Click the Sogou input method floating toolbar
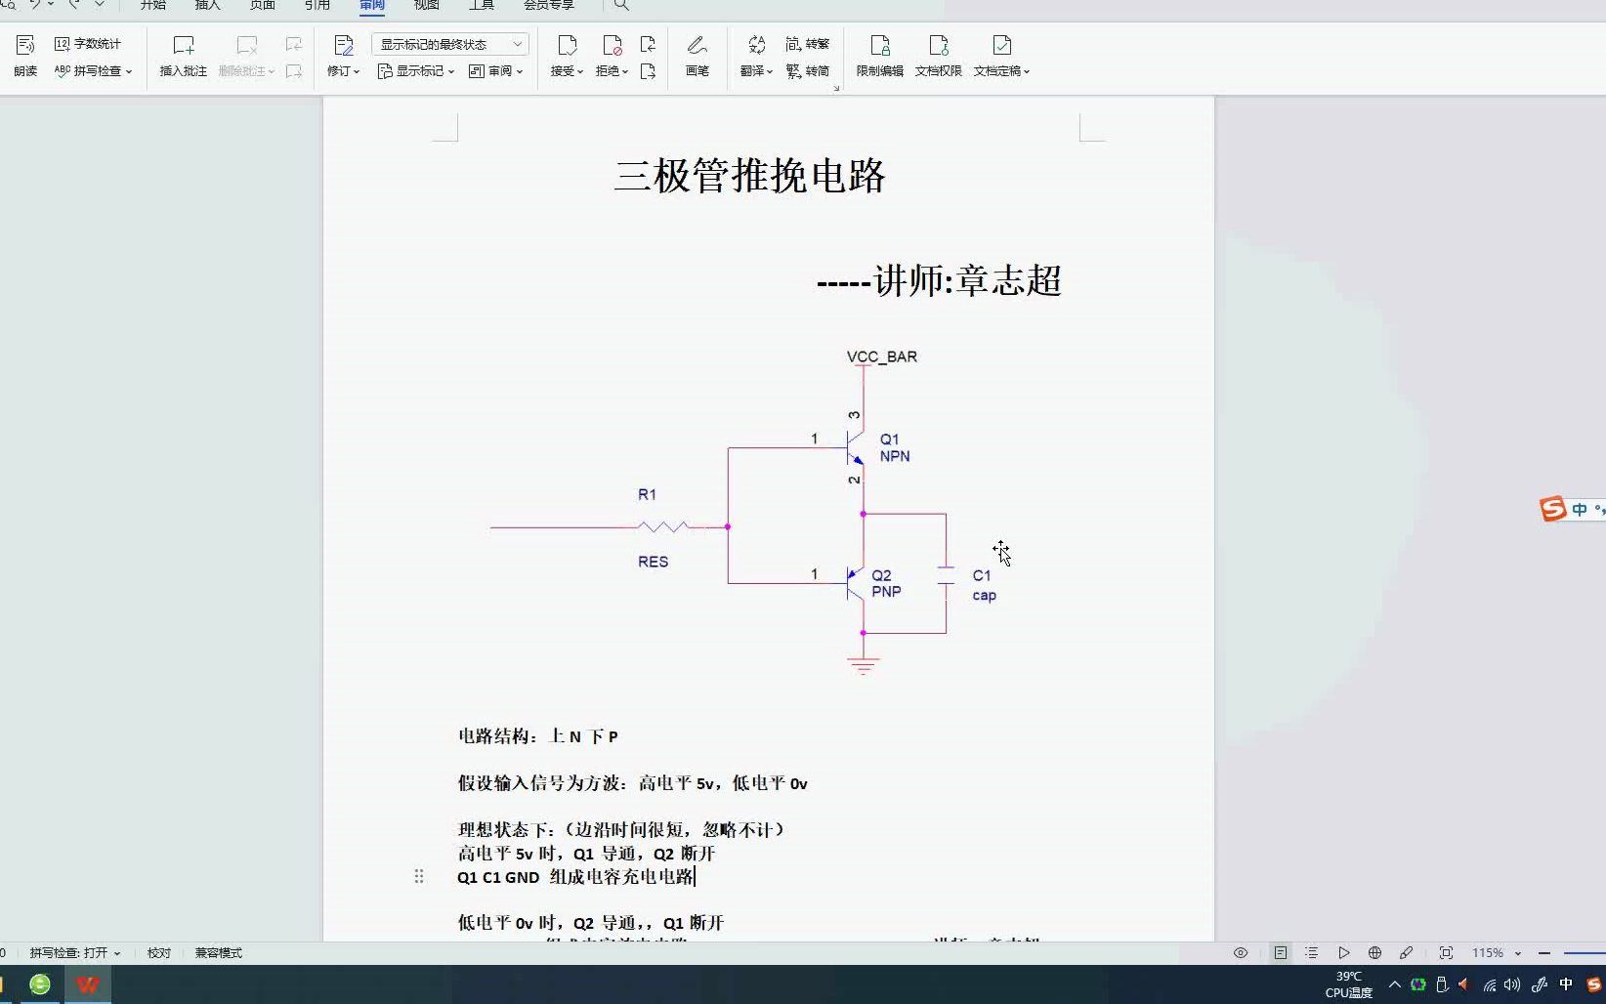Screen dimensions: 1606x1004 pyautogui.click(x=1572, y=509)
